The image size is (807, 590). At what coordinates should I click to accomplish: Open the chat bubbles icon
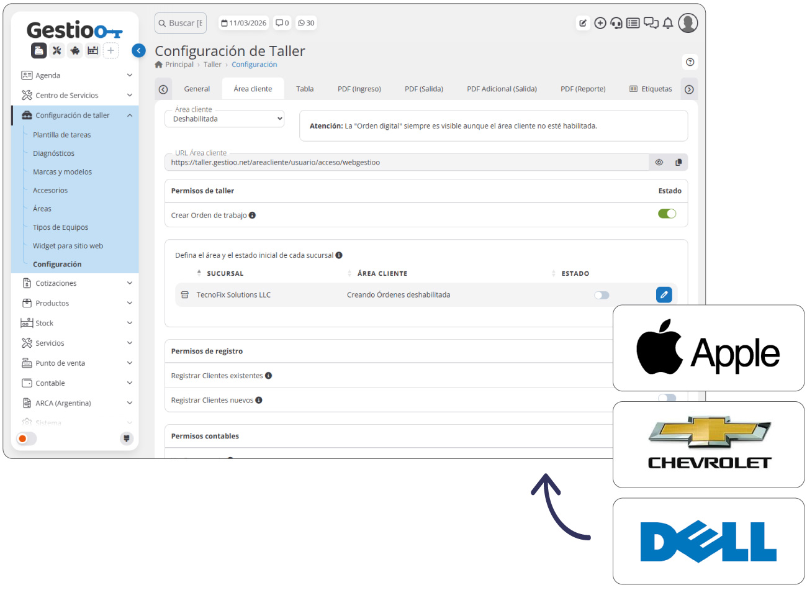pos(651,23)
